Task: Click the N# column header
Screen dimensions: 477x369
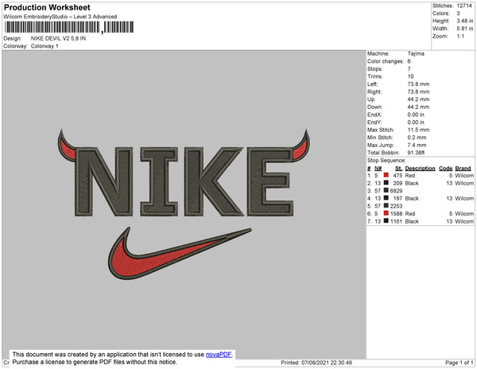Action: coord(378,169)
